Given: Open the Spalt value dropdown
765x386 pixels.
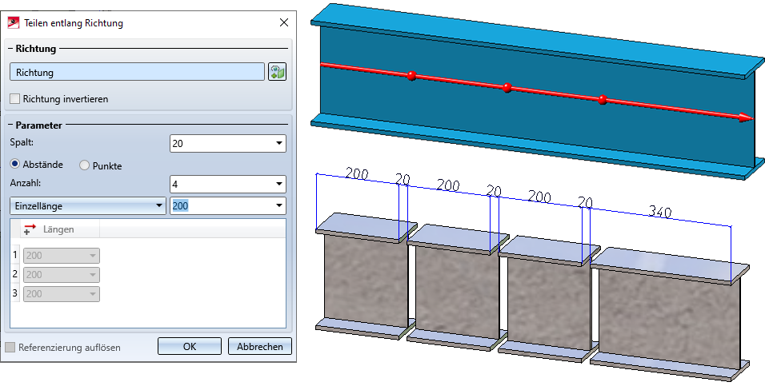Looking at the screenshot, I should tap(279, 143).
